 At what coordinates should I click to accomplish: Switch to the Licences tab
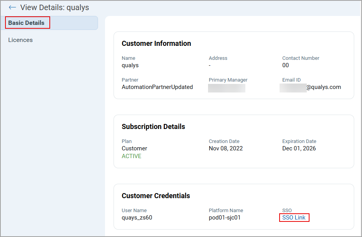tap(21, 40)
